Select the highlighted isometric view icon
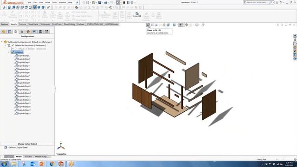Screen dimensions: 297x167 point(35,7)
